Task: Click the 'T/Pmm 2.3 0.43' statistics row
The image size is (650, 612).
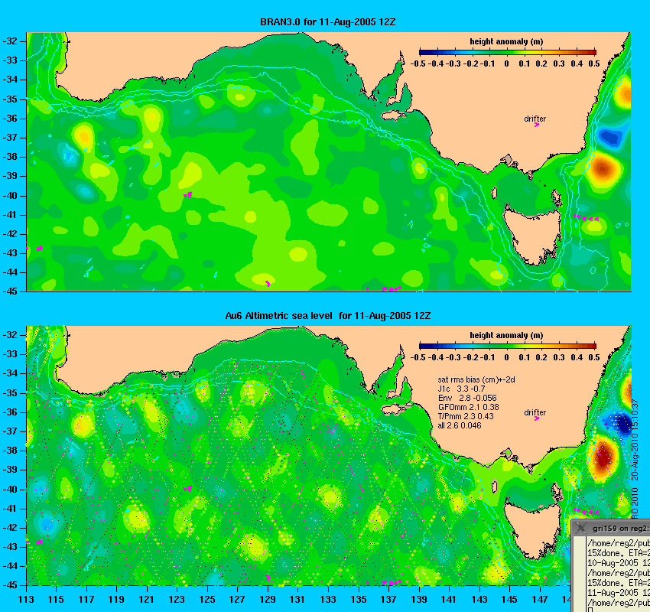Action: [x=466, y=416]
